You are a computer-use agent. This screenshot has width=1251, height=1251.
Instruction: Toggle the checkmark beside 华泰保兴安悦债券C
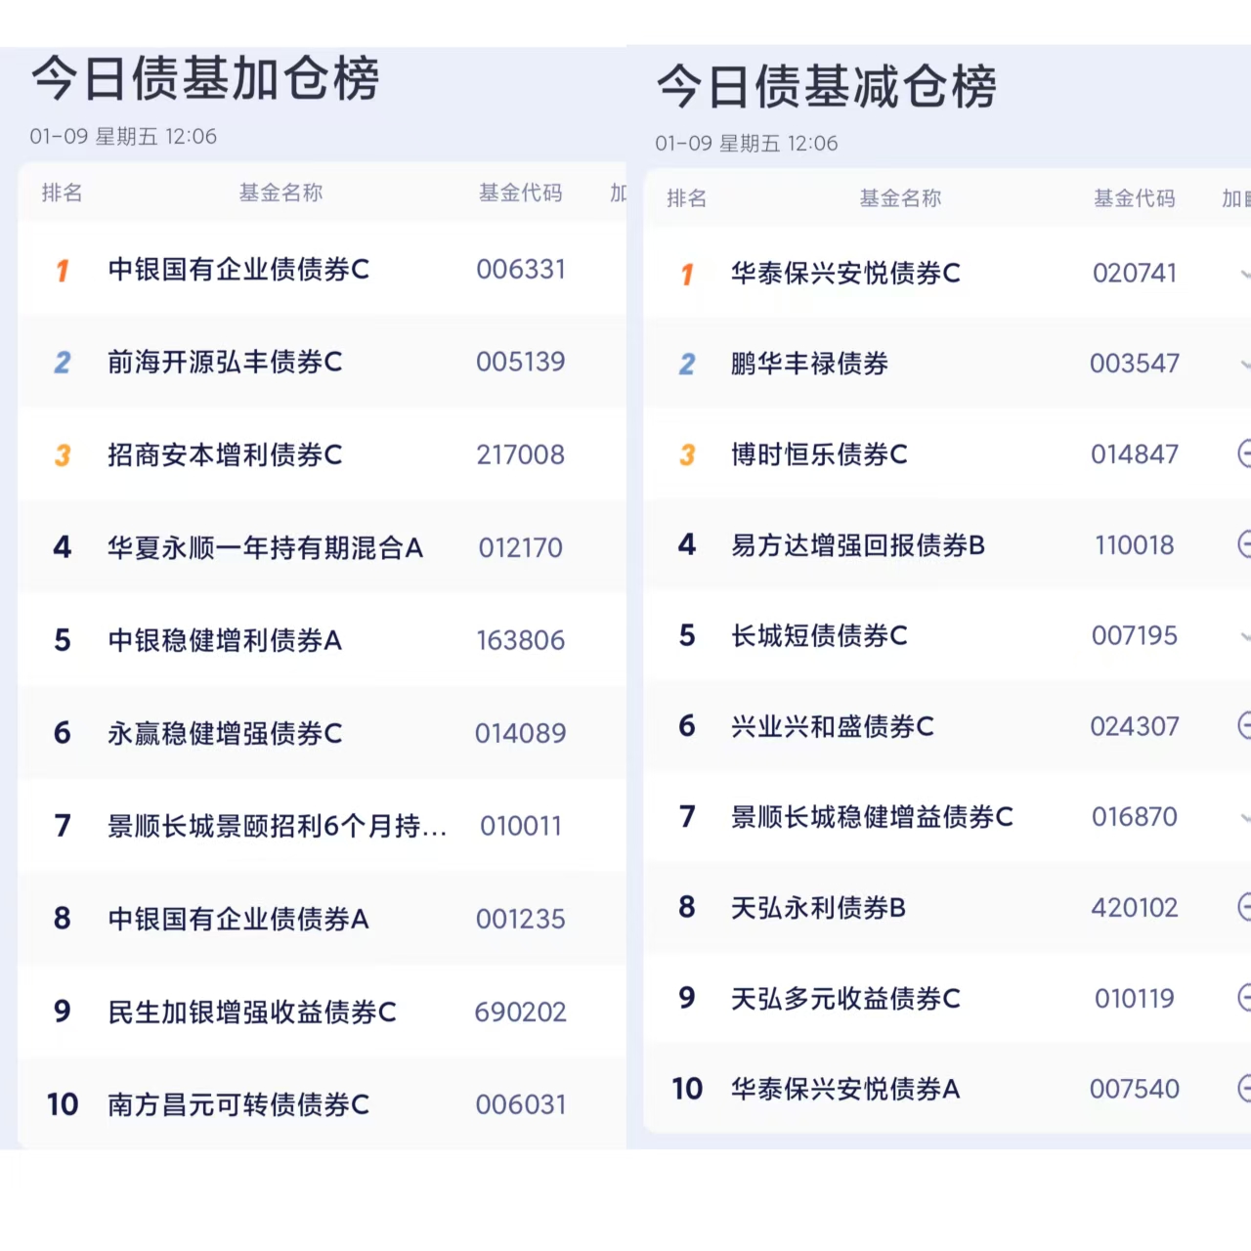pos(1245,274)
